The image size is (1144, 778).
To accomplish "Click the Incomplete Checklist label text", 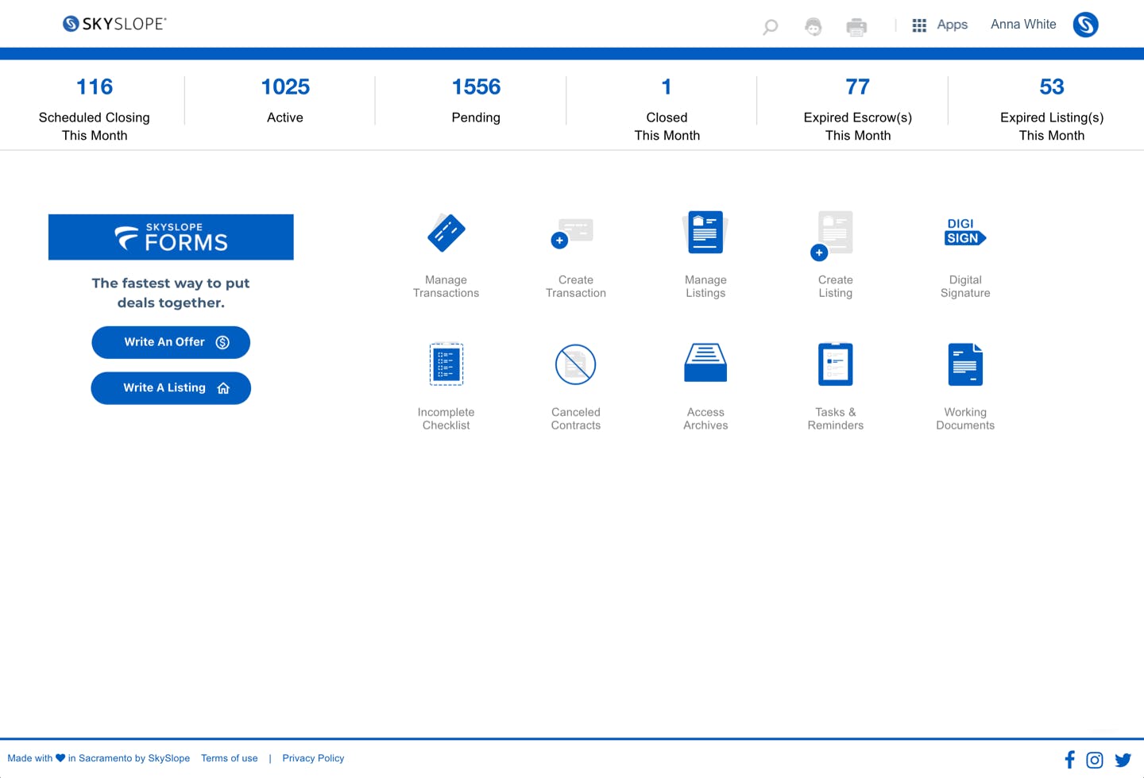I will (446, 419).
